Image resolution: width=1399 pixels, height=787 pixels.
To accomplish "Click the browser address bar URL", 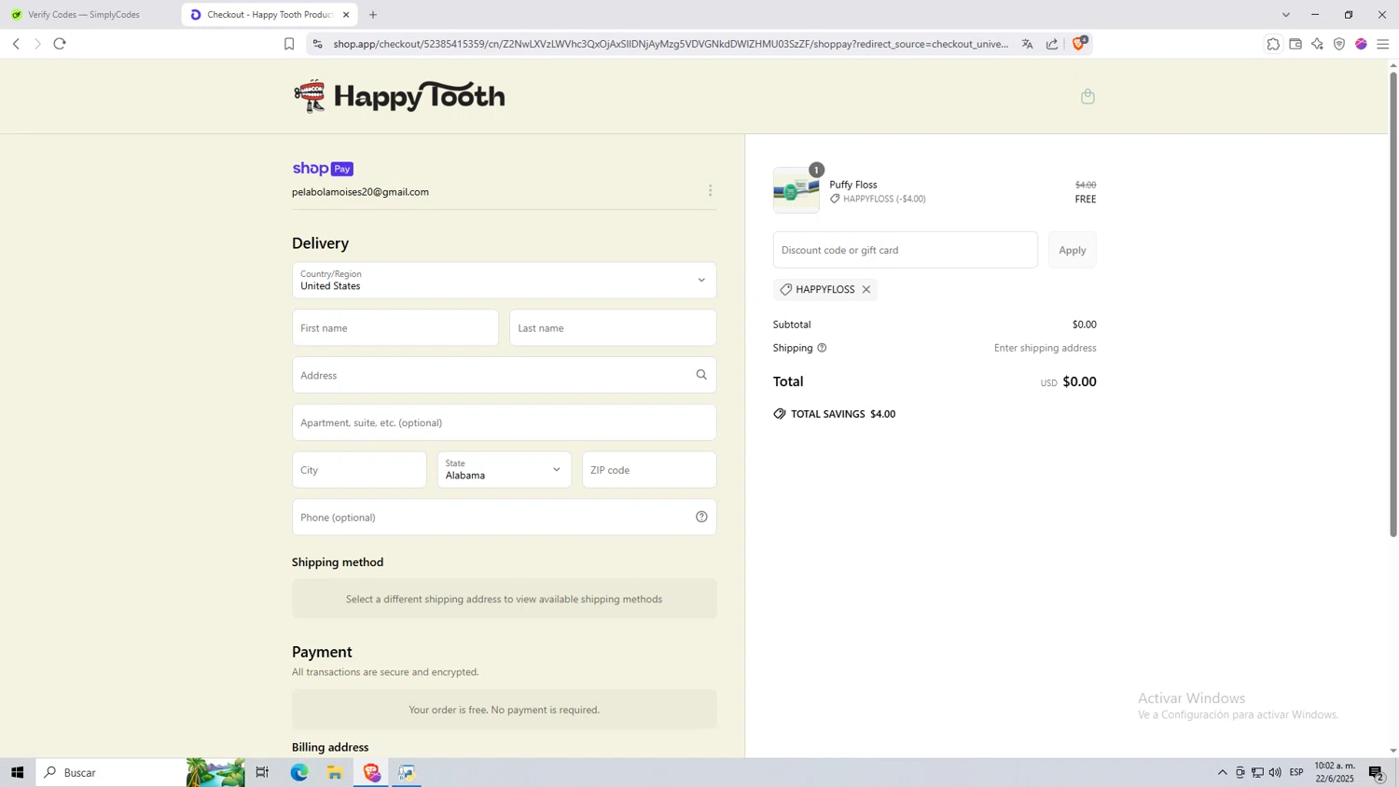I will coord(671,44).
